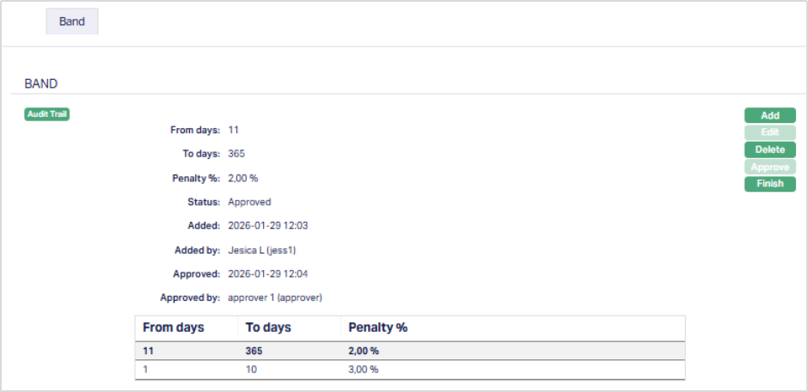Click the 10 cell in To days column
Viewport: 808px width, 392px height.
coord(252,370)
